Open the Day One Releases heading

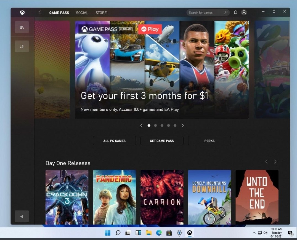[68, 163]
